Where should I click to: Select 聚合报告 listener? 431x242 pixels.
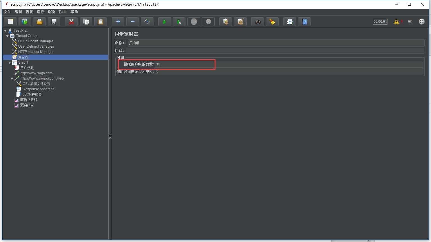tap(27, 105)
